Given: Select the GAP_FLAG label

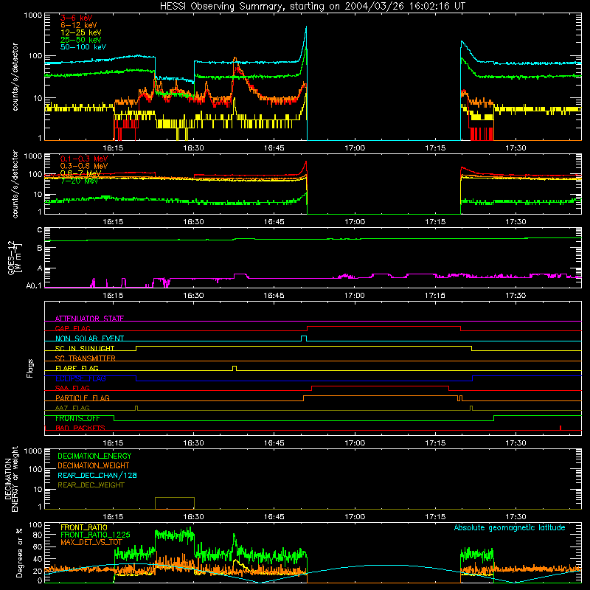Looking at the screenshot, I should pyautogui.click(x=72, y=328).
